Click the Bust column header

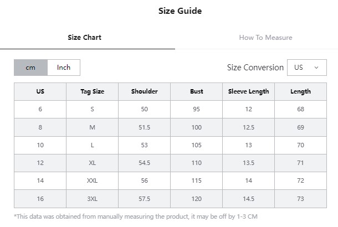tap(196, 91)
